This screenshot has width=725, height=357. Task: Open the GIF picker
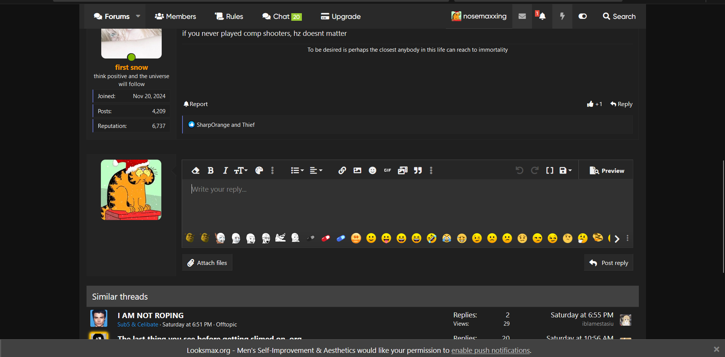(x=387, y=171)
